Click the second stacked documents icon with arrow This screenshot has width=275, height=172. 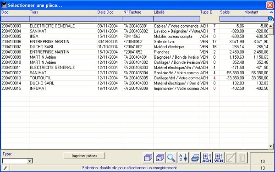[159, 157]
